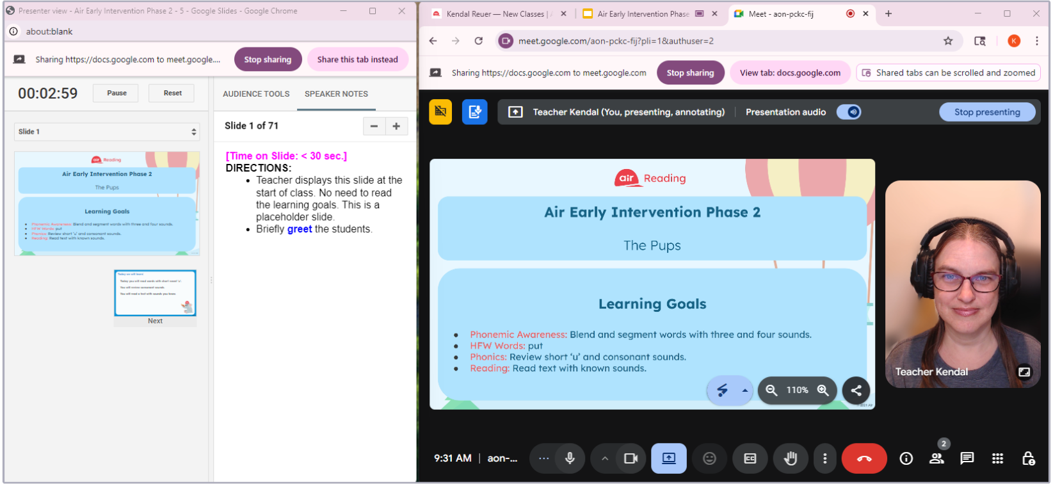Increase speaker notes text size

pos(396,126)
